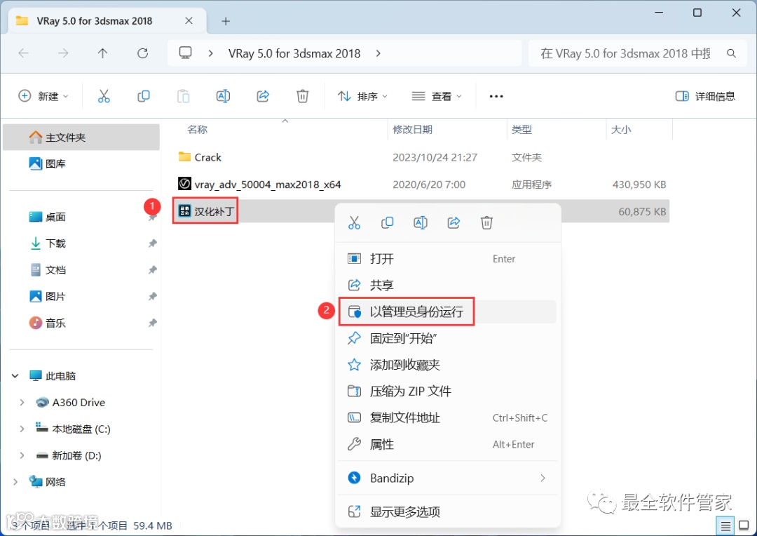757x536 pixels.
Task: Close the VRay 5.0 for 3dsmax 2018 tab
Action: tap(189, 21)
